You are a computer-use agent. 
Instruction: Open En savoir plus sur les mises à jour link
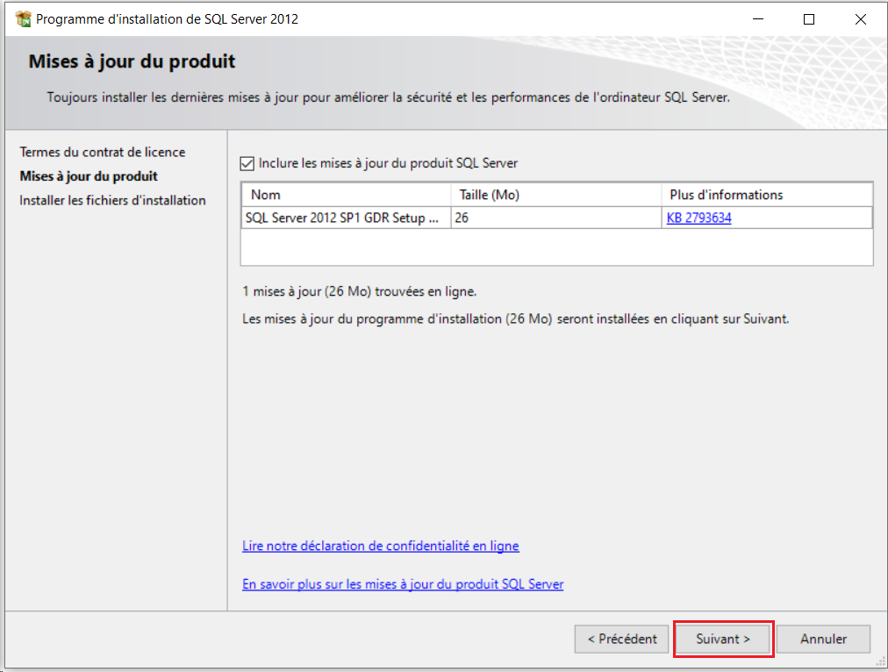point(403,583)
